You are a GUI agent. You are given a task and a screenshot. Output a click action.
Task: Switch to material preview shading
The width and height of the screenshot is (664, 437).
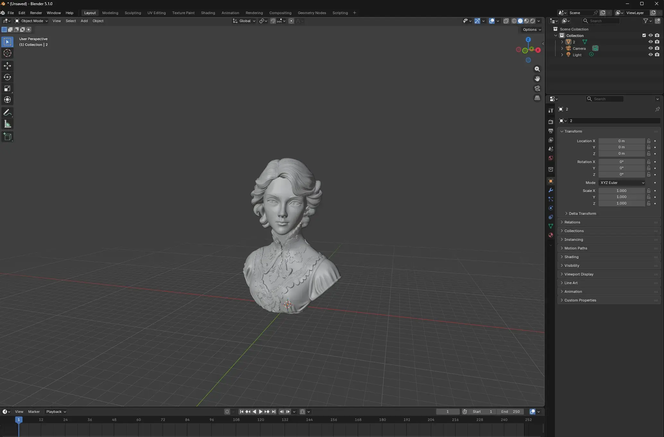[526, 21]
